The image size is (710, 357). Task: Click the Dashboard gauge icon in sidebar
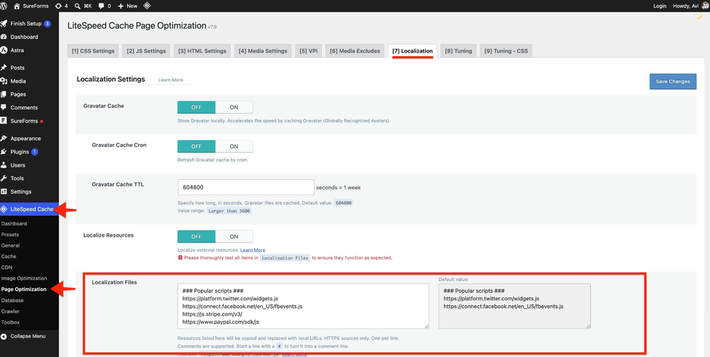(x=4, y=37)
